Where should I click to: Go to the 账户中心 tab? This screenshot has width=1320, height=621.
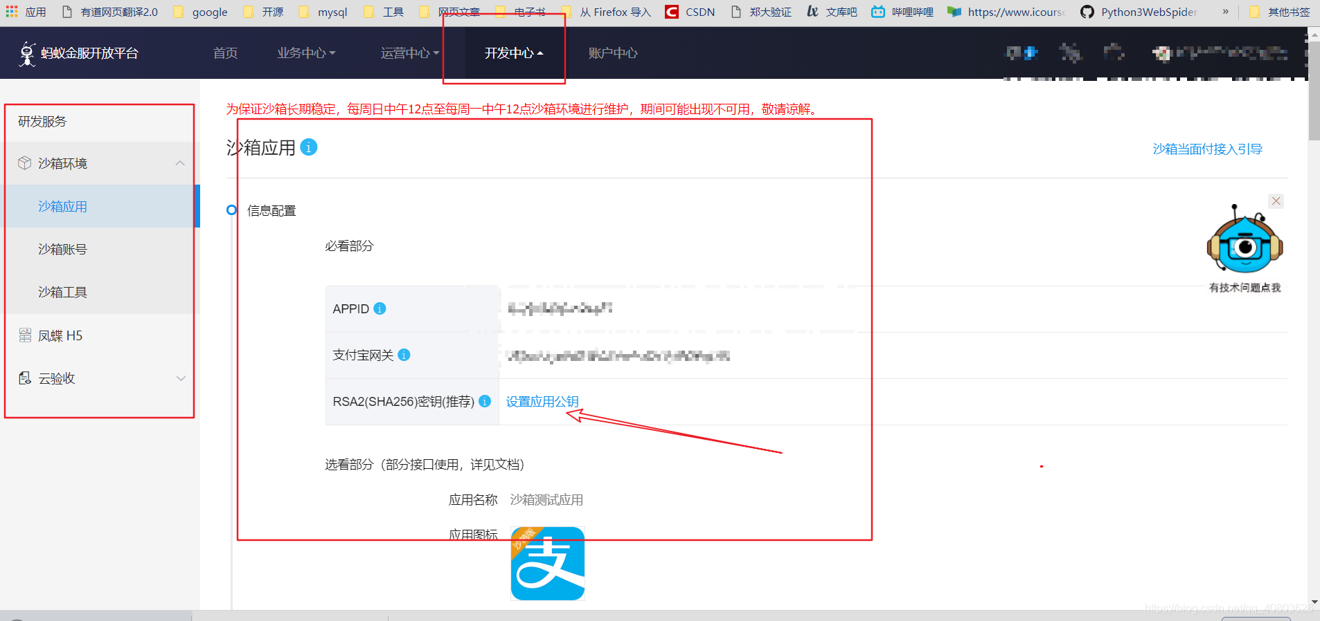pyautogui.click(x=613, y=53)
